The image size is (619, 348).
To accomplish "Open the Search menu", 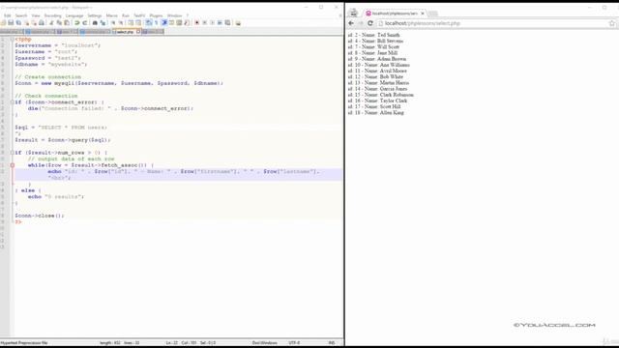I will pos(21,15).
